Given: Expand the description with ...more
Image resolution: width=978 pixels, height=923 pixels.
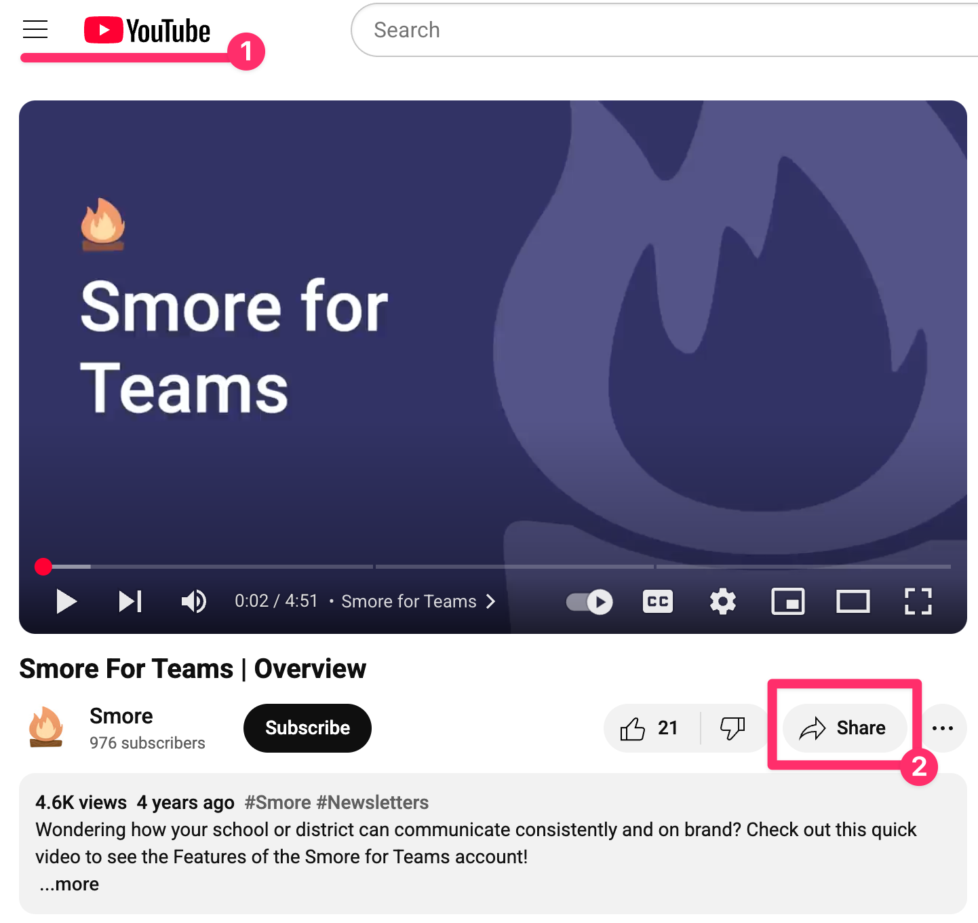Looking at the screenshot, I should point(69,884).
